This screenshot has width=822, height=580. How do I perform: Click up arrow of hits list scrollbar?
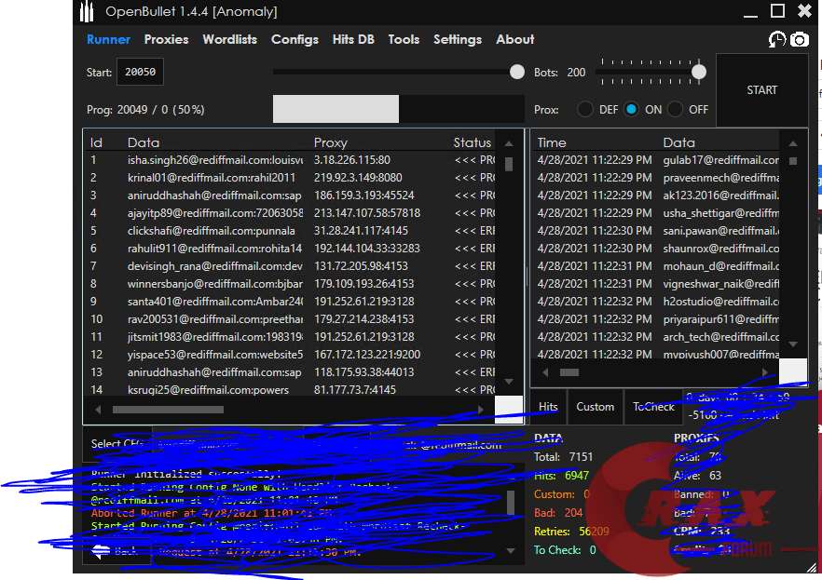pos(792,143)
